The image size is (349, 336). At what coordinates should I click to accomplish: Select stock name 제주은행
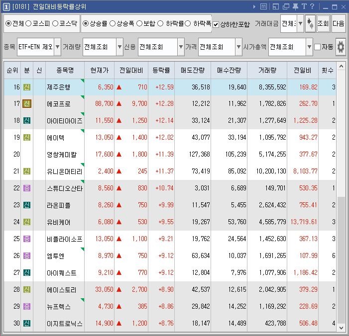coord(59,87)
